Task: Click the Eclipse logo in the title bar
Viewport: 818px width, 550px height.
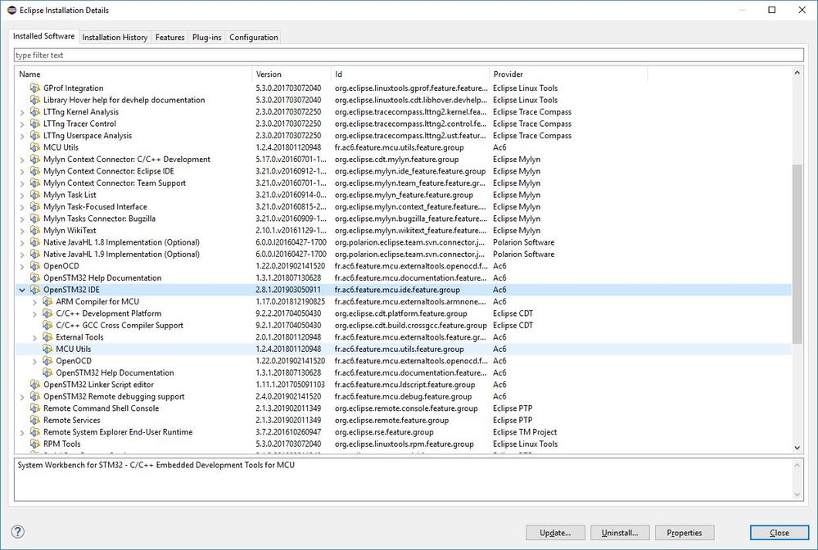Action: point(11,10)
